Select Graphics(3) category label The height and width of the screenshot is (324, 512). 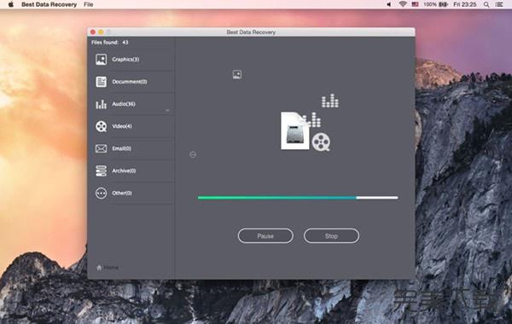[x=125, y=60]
